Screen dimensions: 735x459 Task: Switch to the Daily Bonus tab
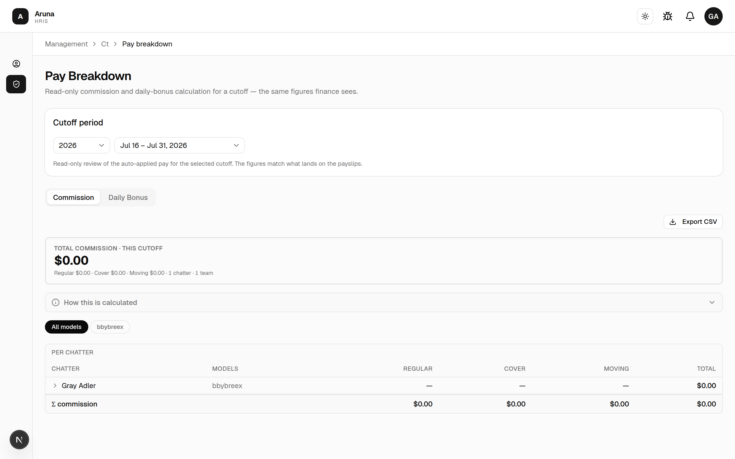128,197
